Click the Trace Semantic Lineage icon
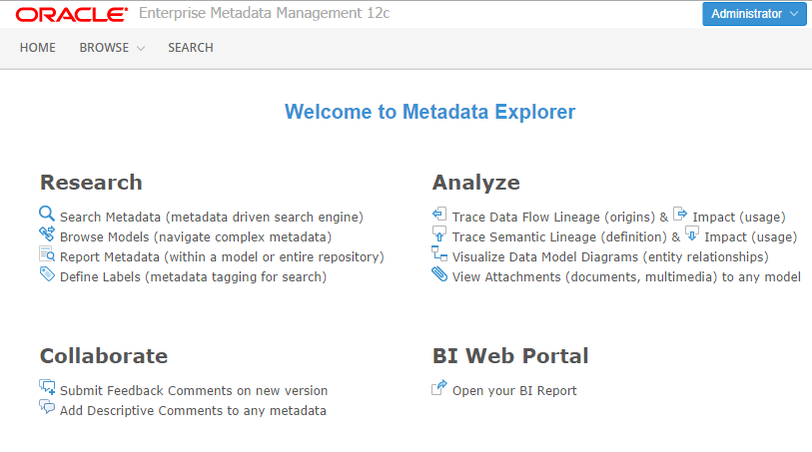 439,234
